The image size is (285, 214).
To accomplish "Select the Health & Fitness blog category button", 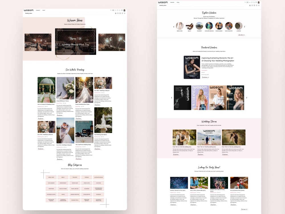I will point(63,189).
